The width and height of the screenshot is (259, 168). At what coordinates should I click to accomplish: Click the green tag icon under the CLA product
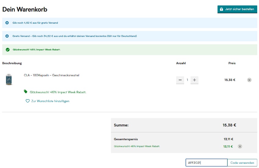click(x=26, y=92)
